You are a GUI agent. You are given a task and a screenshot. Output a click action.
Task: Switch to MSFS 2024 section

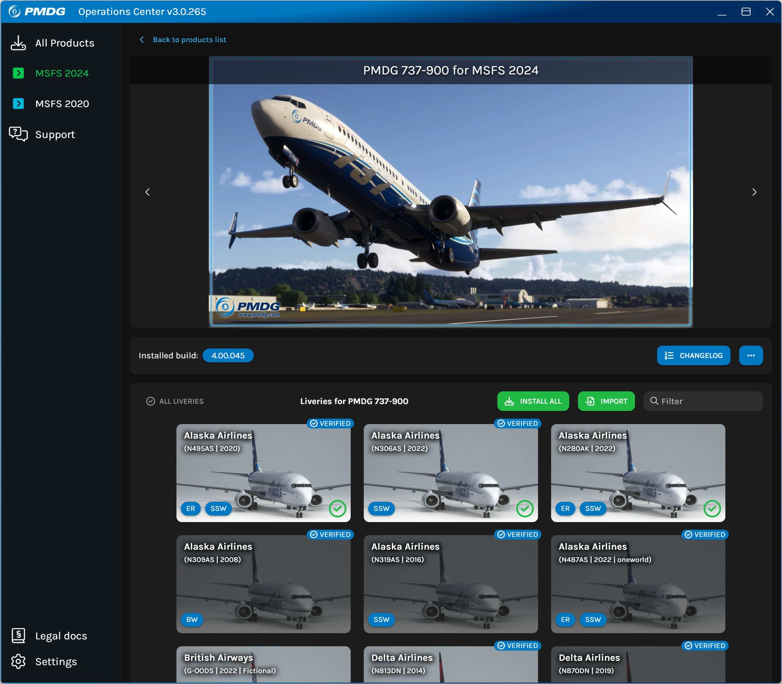(62, 73)
